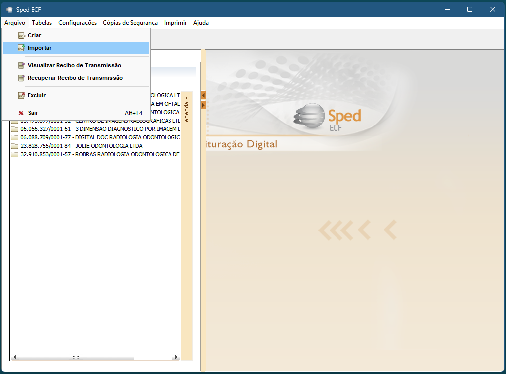
Task: Click horizontal scrollbar left arrow
Action: click(x=15, y=357)
